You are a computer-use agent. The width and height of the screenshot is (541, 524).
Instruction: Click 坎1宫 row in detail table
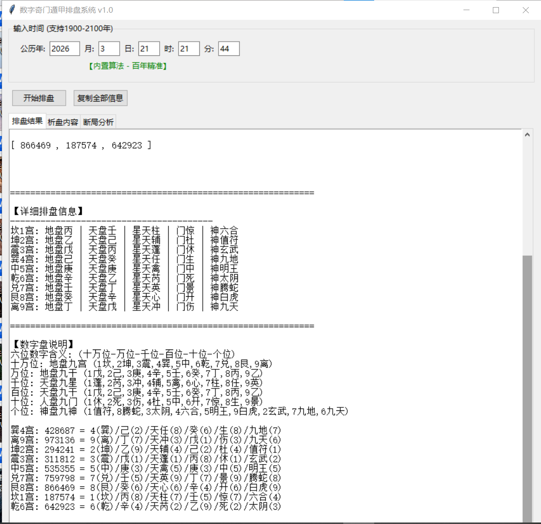click(125, 230)
